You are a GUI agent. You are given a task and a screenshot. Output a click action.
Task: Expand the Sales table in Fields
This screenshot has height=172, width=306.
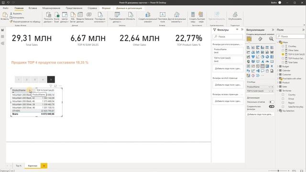pyautogui.click(x=278, y=86)
